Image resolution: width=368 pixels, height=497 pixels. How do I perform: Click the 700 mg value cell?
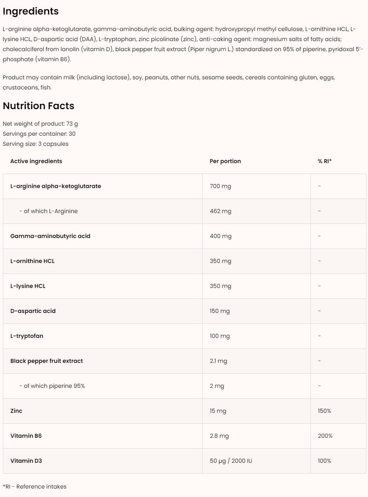tap(220, 186)
